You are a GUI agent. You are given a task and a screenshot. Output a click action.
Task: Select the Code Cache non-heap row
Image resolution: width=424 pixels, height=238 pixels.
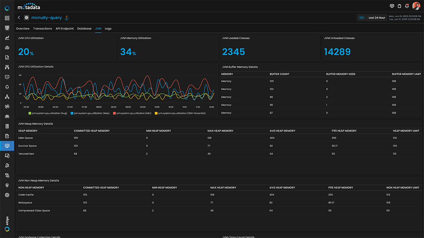[219, 195]
